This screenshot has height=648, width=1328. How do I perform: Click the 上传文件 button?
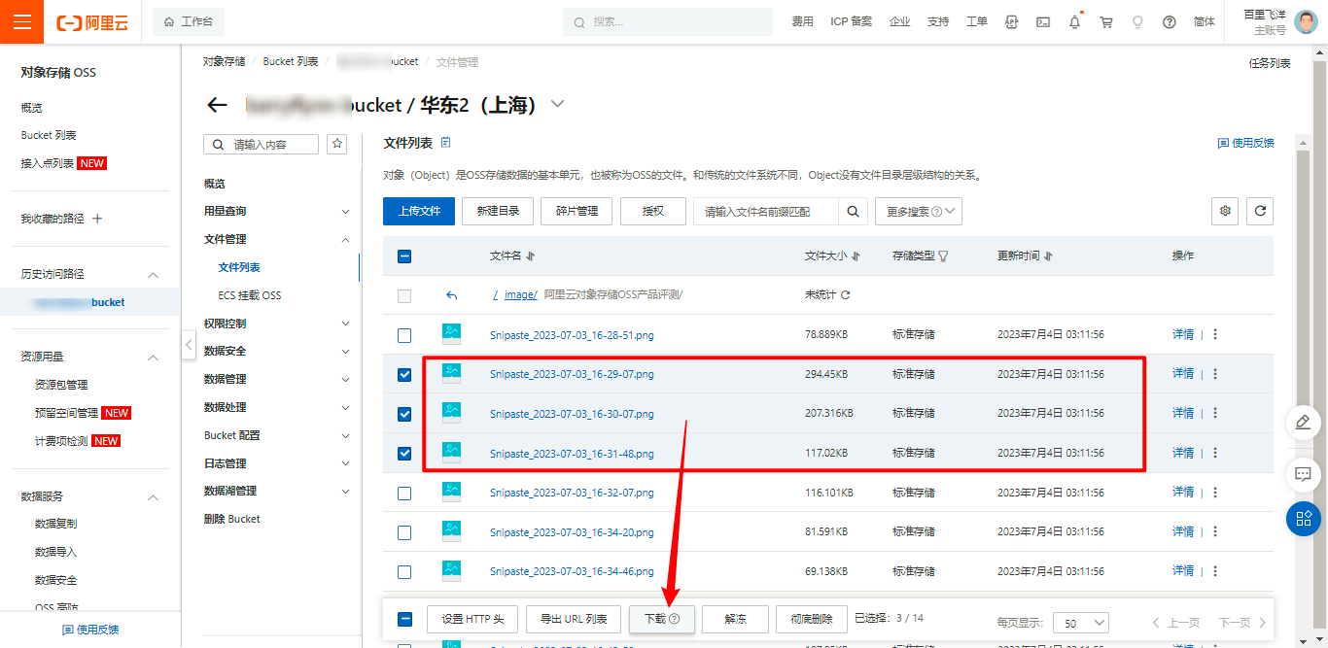pos(419,211)
